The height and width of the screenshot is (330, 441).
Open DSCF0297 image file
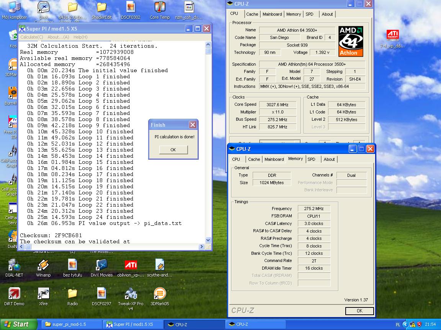pyautogui.click(x=101, y=296)
